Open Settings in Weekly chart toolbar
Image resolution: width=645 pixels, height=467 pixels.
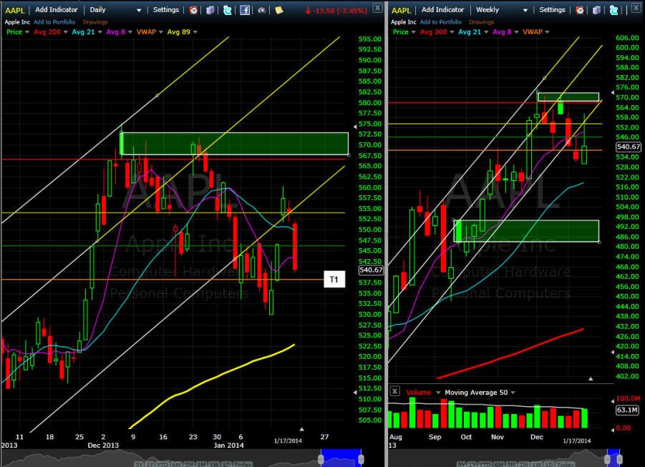pyautogui.click(x=552, y=10)
